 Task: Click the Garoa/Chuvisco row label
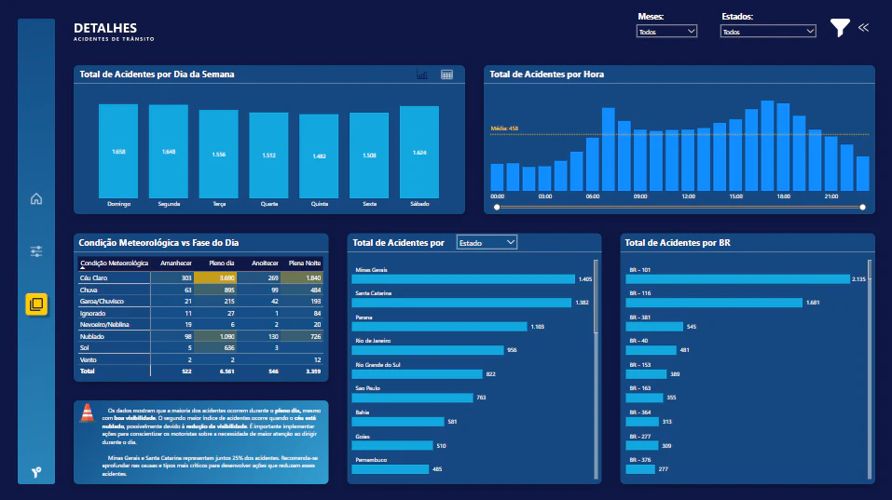point(102,301)
